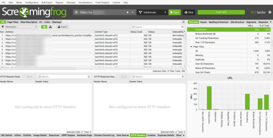This screenshot has height=138, width=273.
Task: Select Over 115 Characters overview row
Action: 229,42
